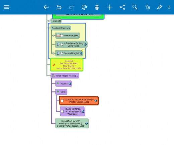Delete selected node with trash icon
Image resolution: width=174 pixels, height=145 pixels.
click(x=97, y=7)
